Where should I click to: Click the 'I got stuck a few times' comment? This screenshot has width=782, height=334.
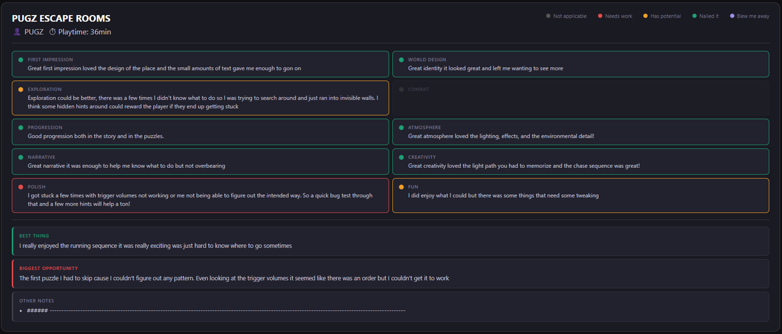[199, 200]
